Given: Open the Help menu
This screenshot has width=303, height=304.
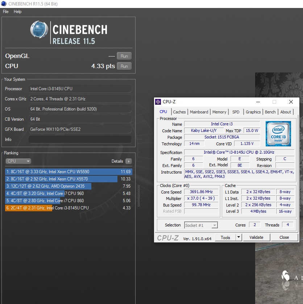Looking at the screenshot, I should point(17,12).
